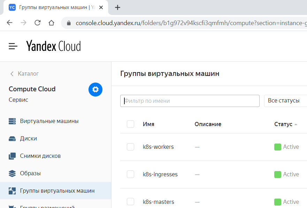
Task: Open the browser home page icon
Action: point(51,23)
